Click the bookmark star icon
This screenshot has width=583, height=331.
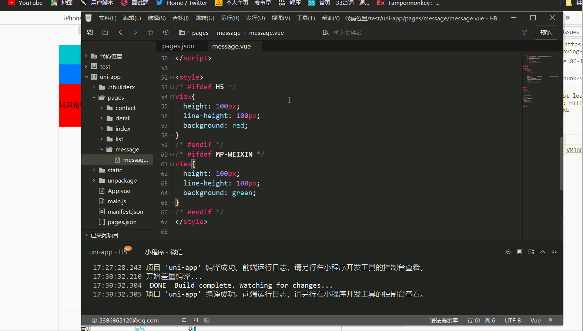[151, 32]
